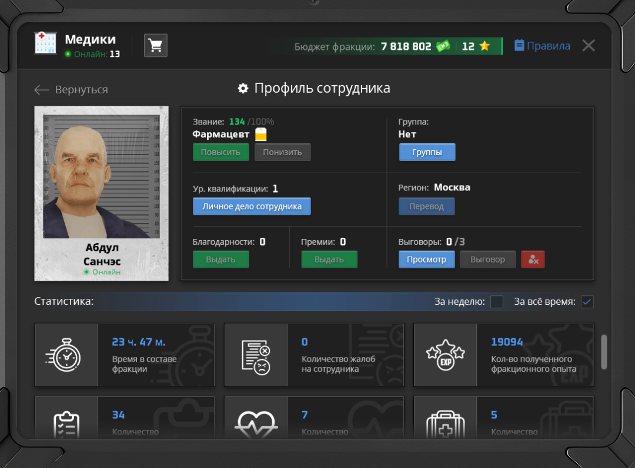The image size is (635, 468).
Task: Toggle the За всё время checkbox
Action: (x=587, y=302)
